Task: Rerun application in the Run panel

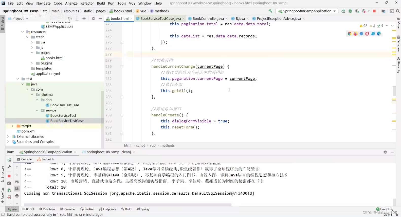Action: [9, 160]
